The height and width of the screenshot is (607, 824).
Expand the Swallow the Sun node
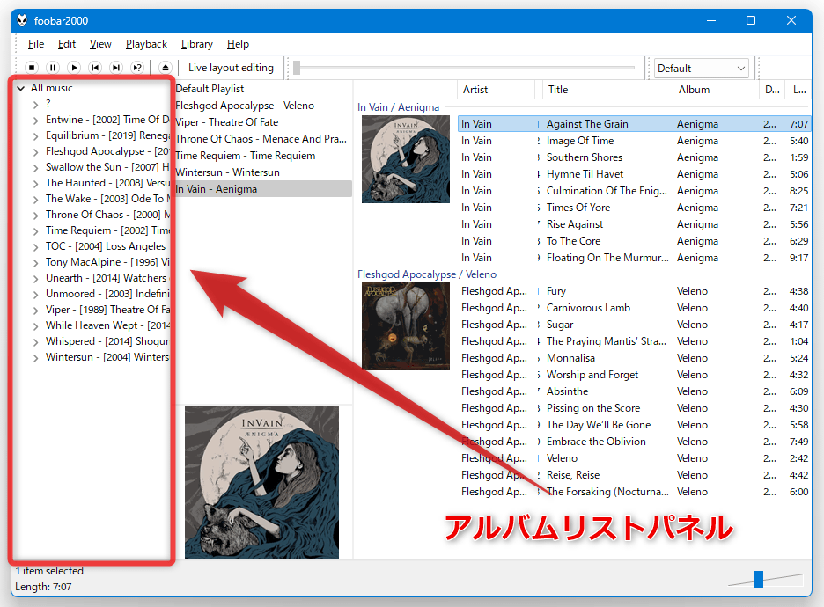pos(36,167)
